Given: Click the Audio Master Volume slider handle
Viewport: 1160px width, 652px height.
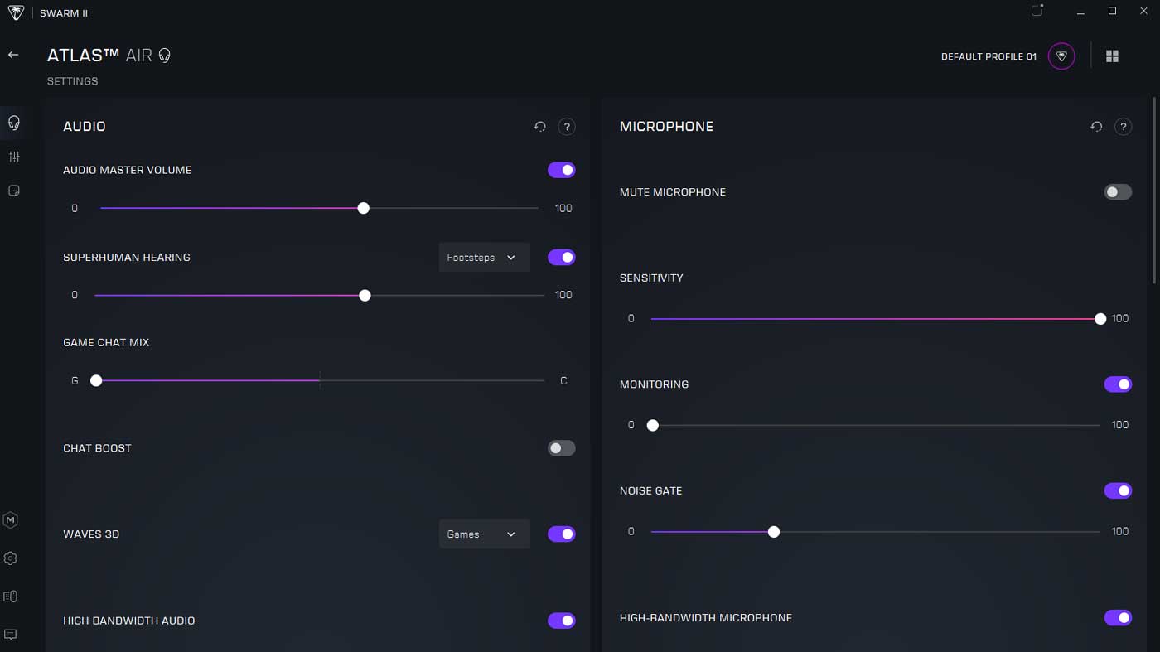Looking at the screenshot, I should pyautogui.click(x=363, y=209).
